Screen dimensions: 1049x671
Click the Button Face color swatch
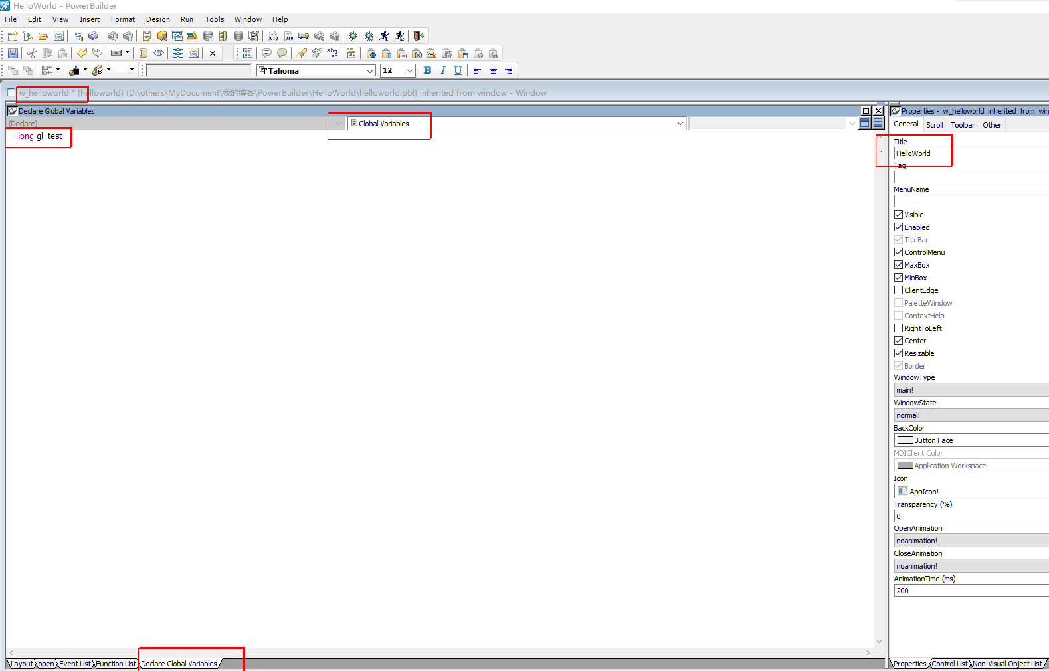[906, 440]
